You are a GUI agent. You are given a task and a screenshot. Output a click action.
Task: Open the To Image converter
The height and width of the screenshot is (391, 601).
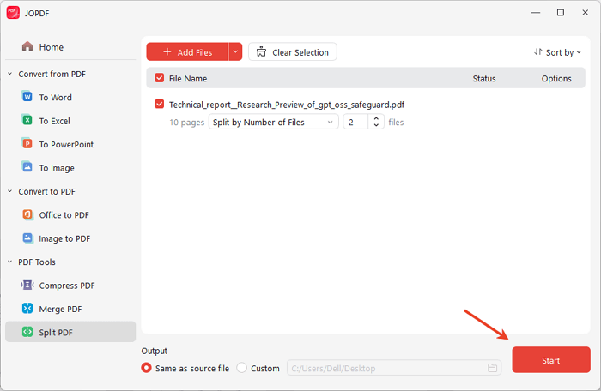click(x=71, y=168)
